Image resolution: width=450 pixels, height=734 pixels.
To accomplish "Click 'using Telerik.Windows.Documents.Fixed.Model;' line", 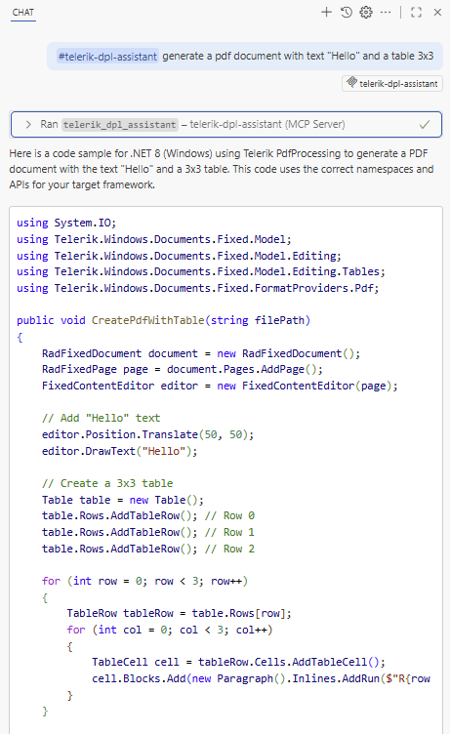I will point(153,239).
